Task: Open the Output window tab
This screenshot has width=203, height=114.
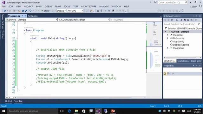Action: tap(9, 101)
